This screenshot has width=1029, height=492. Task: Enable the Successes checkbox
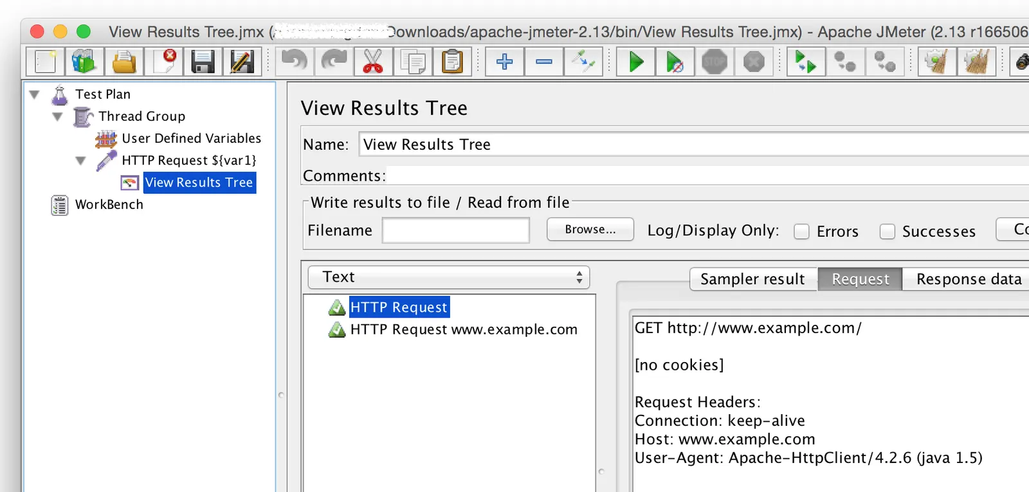[x=888, y=232]
